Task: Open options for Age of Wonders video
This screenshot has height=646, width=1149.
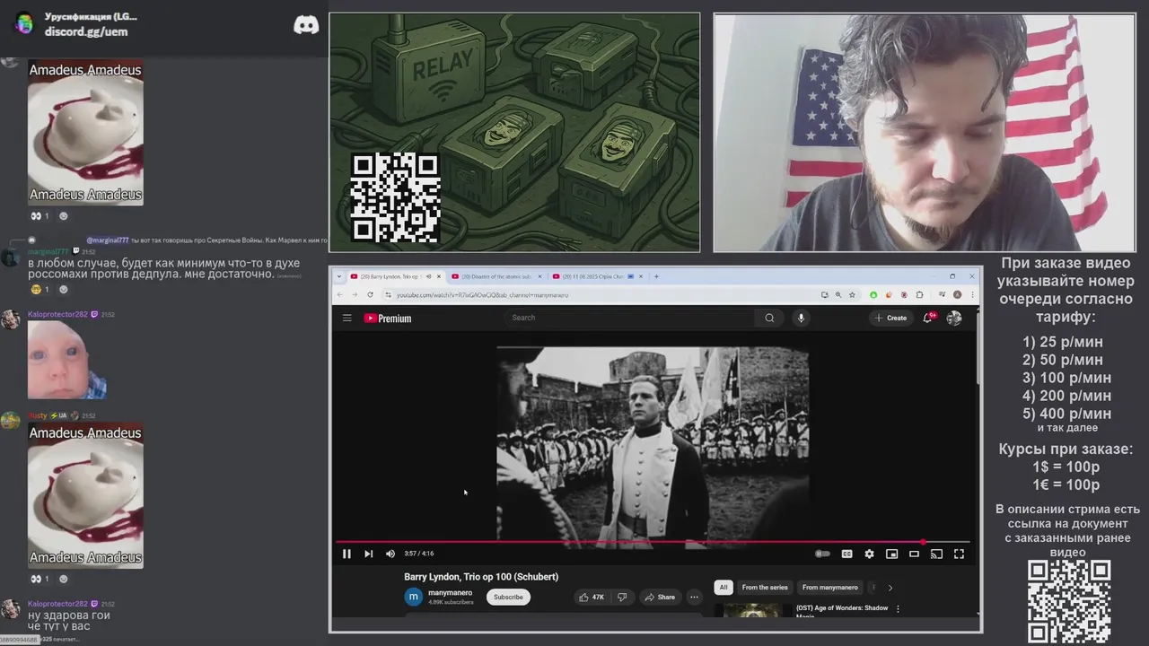Action: (x=898, y=608)
